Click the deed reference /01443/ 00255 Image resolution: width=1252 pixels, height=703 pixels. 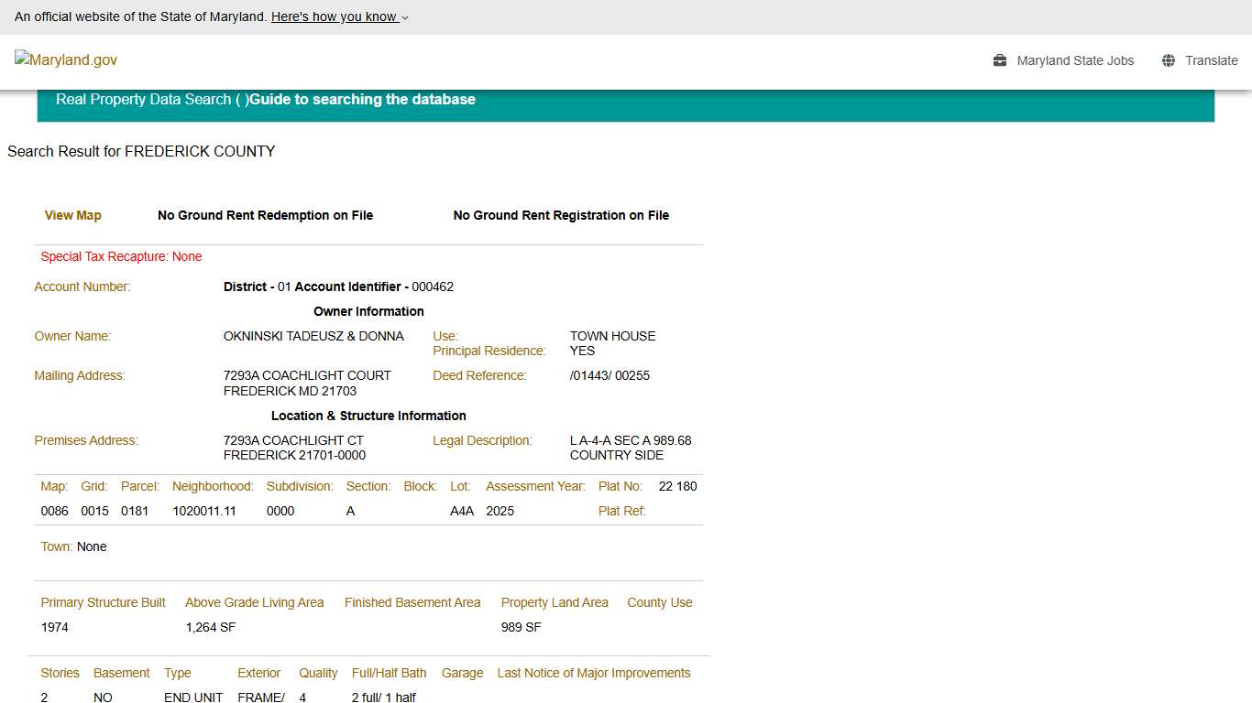[x=610, y=375]
